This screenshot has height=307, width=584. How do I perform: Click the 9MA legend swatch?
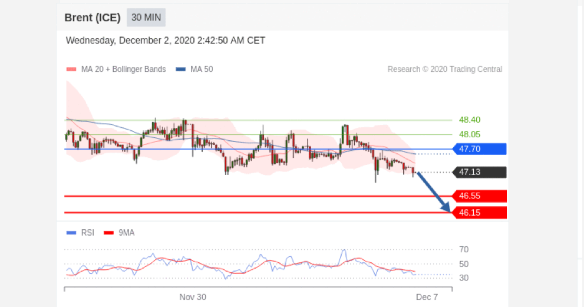[108, 233]
